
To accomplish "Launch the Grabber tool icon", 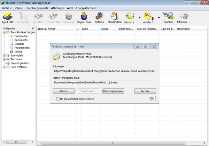I will tap(168, 16).
